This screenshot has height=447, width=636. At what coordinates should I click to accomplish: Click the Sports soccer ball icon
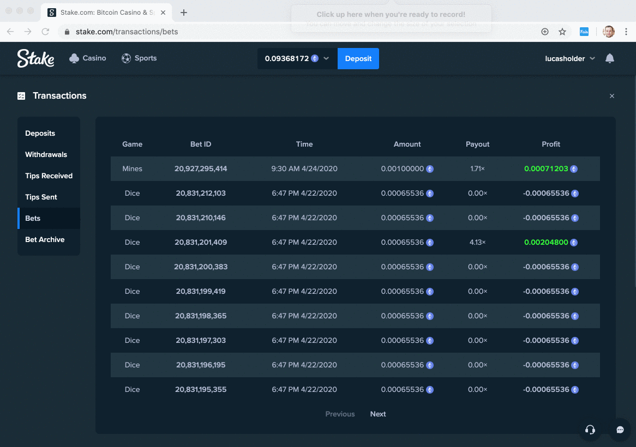click(126, 58)
